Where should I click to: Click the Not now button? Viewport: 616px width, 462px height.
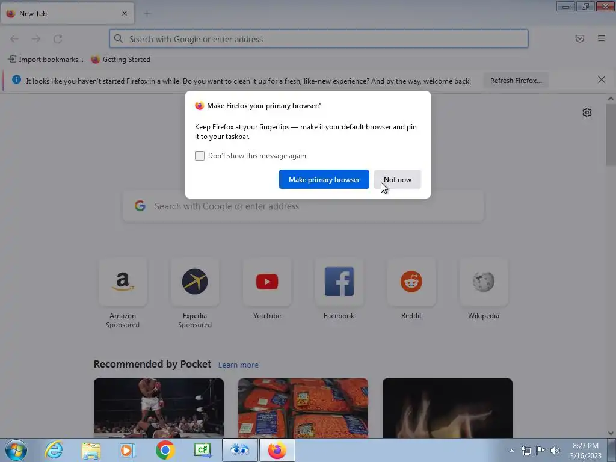[397, 179]
